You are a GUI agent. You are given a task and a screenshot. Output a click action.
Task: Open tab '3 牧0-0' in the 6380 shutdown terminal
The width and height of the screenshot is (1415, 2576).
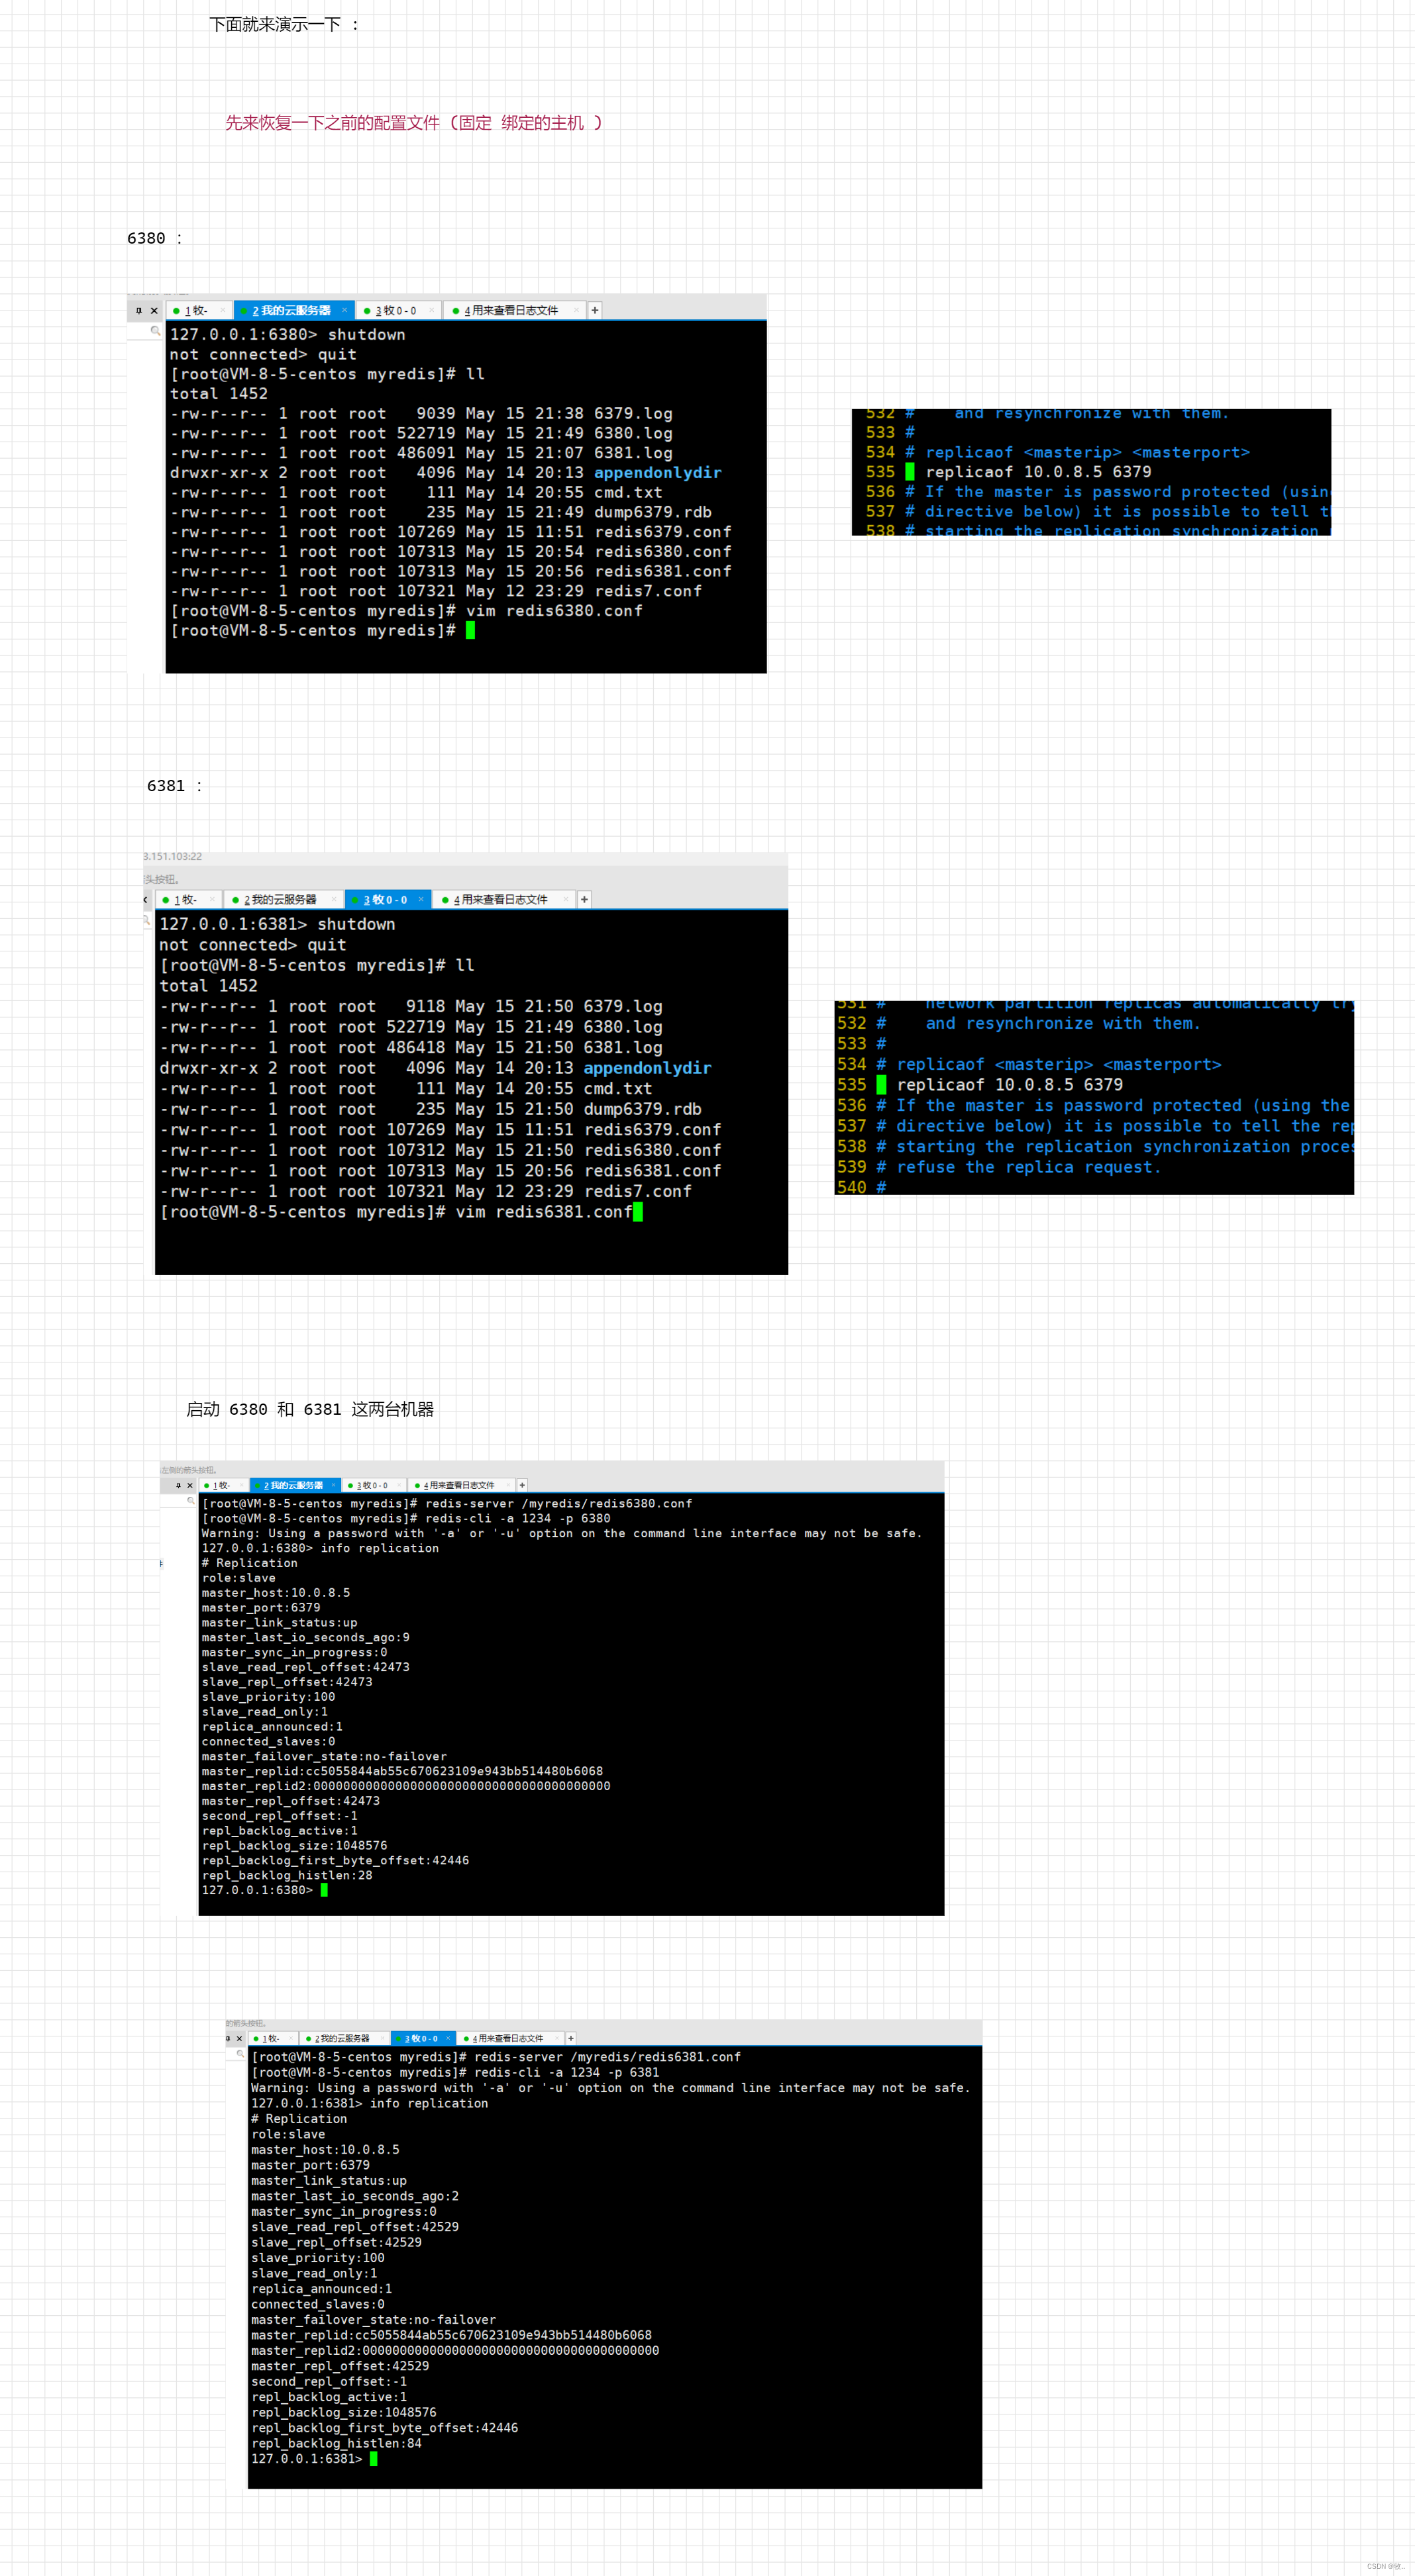[x=399, y=311]
